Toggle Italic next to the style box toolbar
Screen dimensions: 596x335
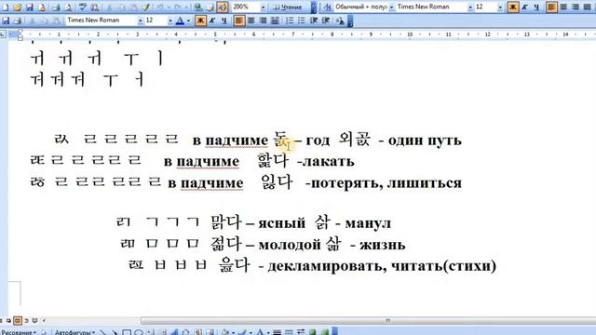coord(525,7)
